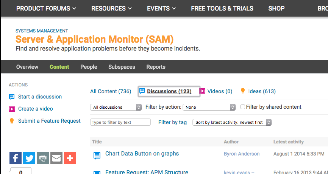Select the Content tab

(59, 67)
